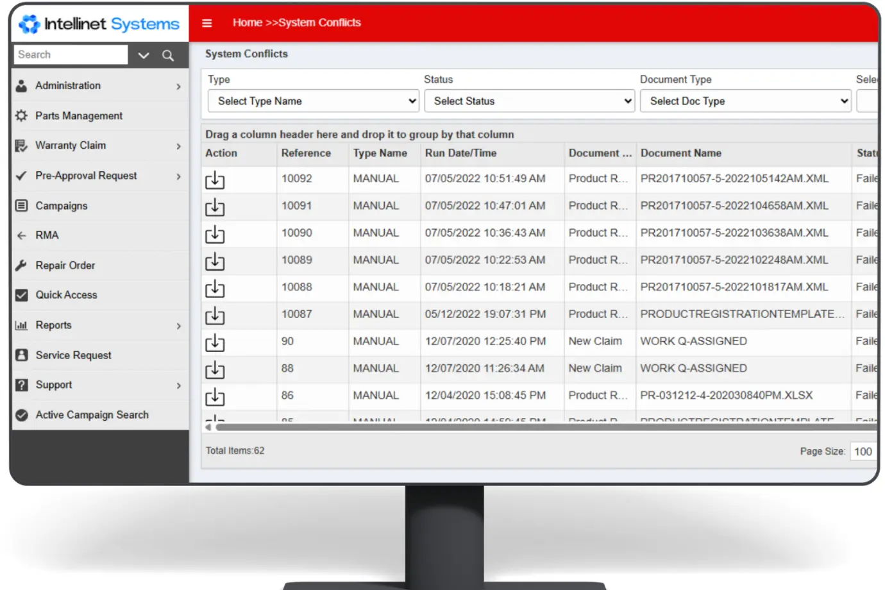885x590 pixels.
Task: Click the Home breadcrumb link
Action: 248,22
